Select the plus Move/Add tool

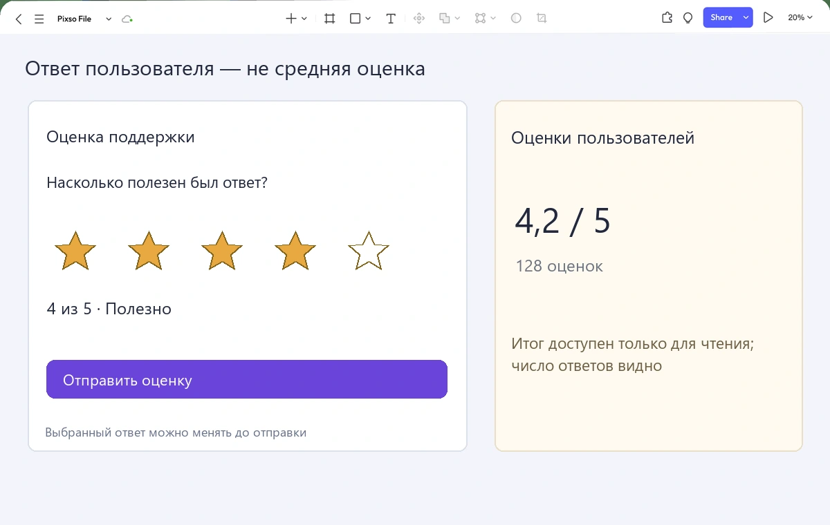tap(291, 19)
